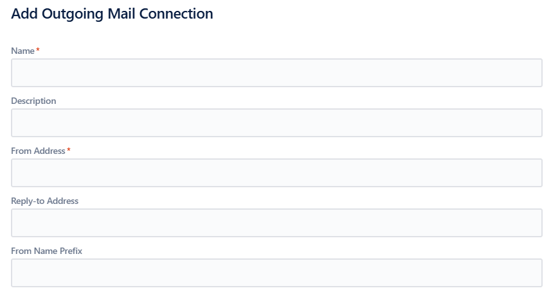Place cursor in the first required text box
This screenshot has width=551, height=295.
tap(276, 73)
